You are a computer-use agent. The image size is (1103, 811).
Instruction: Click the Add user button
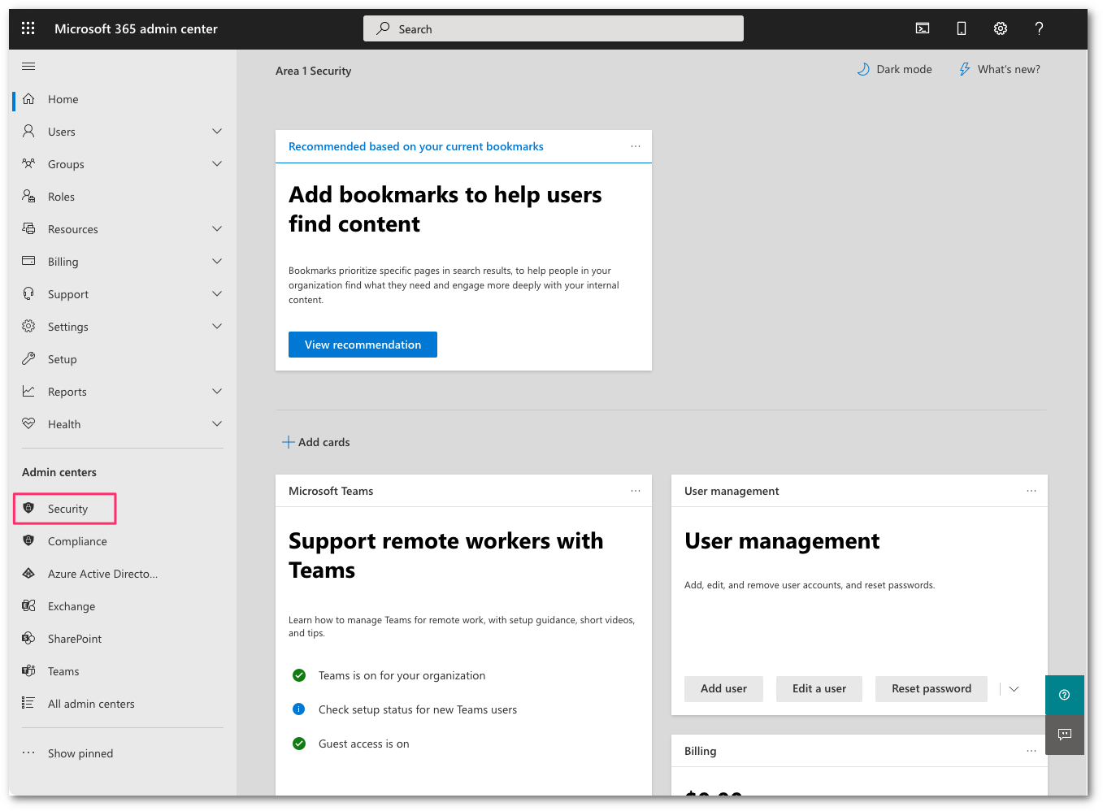point(723,688)
